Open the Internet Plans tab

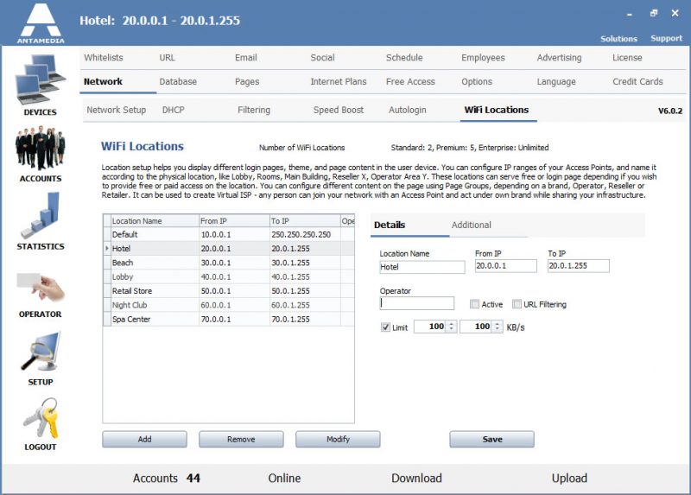339,81
